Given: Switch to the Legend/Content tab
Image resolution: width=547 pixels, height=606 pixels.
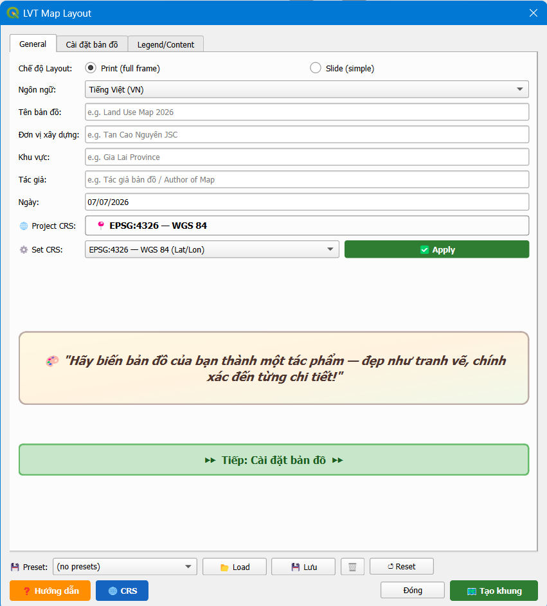Looking at the screenshot, I should 166,44.
